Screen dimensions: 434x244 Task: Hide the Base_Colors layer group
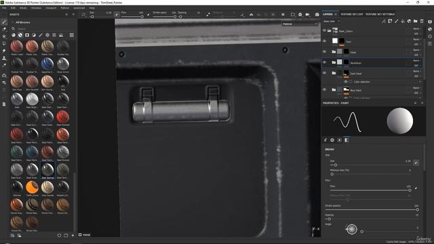324,30
